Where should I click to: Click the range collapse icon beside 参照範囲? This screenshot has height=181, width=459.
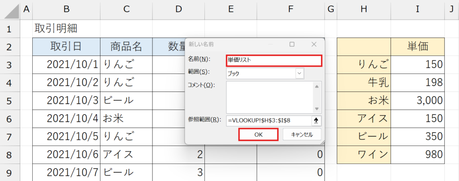[x=316, y=121]
